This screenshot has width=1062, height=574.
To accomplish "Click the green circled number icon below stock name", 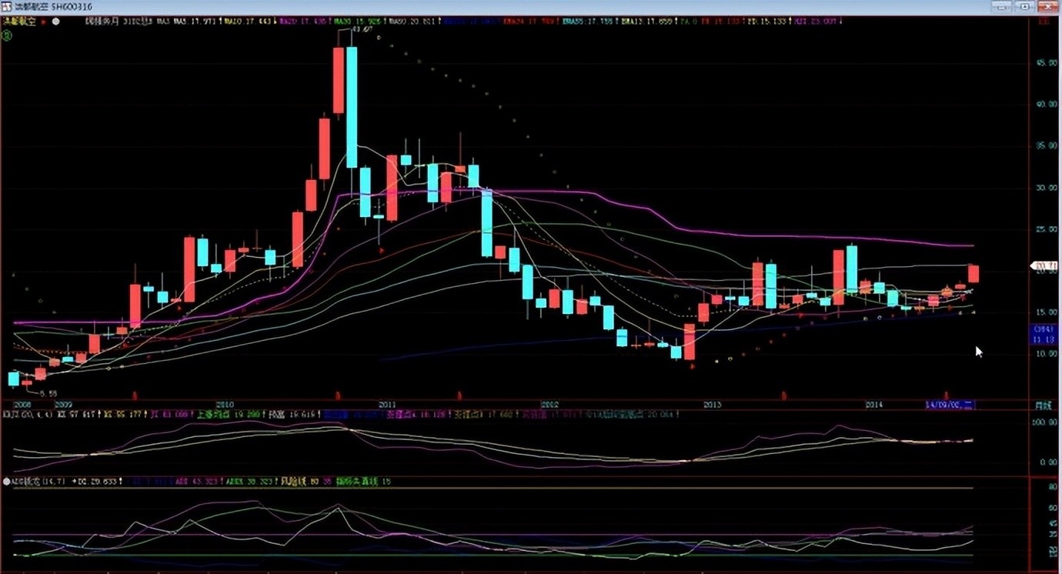I will click(7, 35).
